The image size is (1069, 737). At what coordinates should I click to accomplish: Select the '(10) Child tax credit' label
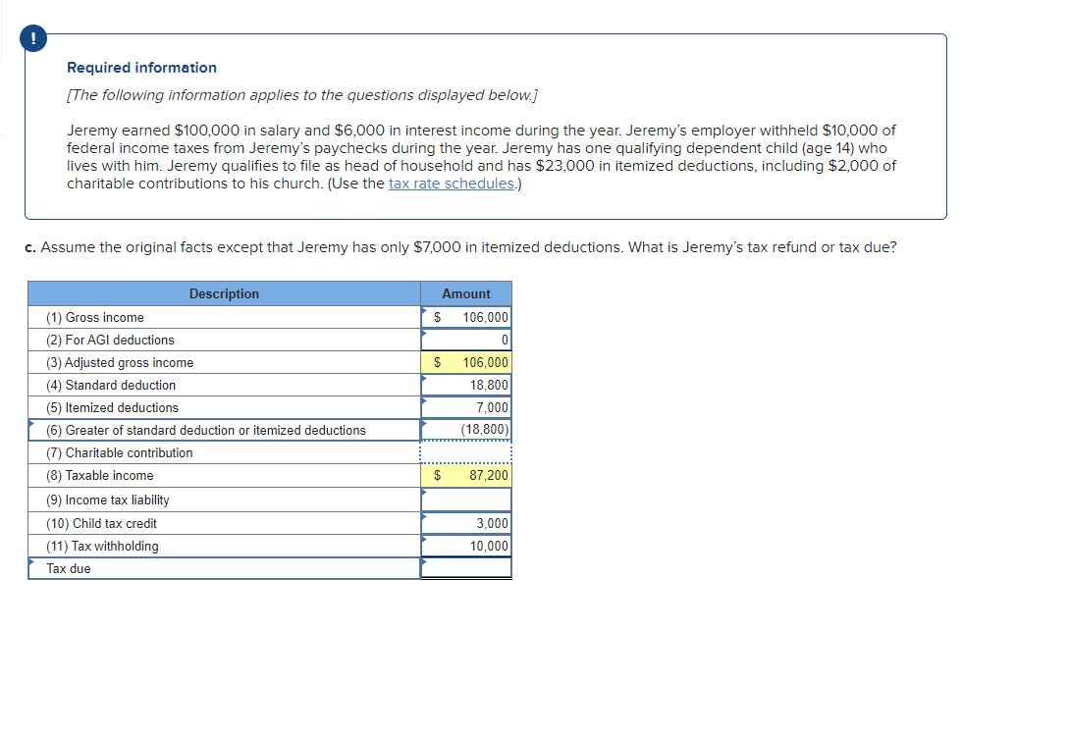pos(101,523)
